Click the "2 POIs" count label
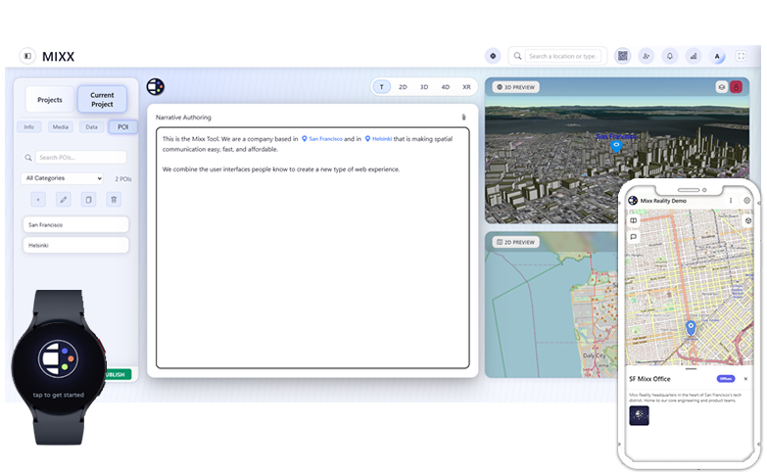This screenshot has height=472, width=767. pos(122,179)
